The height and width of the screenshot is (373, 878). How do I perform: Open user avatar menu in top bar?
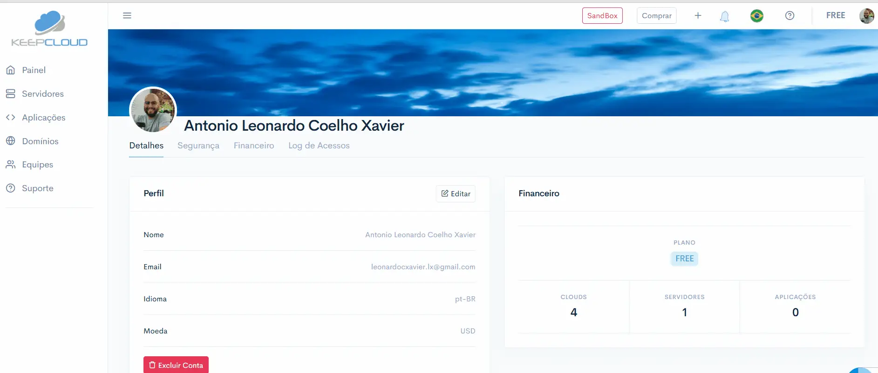point(867,16)
